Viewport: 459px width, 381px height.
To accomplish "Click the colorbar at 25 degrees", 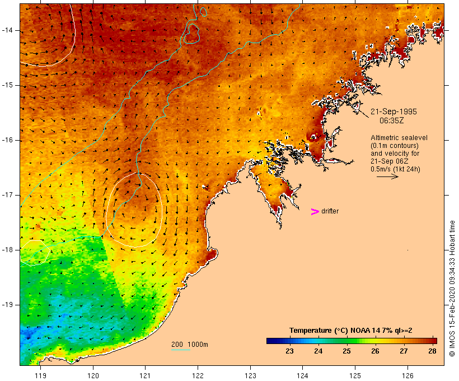I will pos(346,341).
